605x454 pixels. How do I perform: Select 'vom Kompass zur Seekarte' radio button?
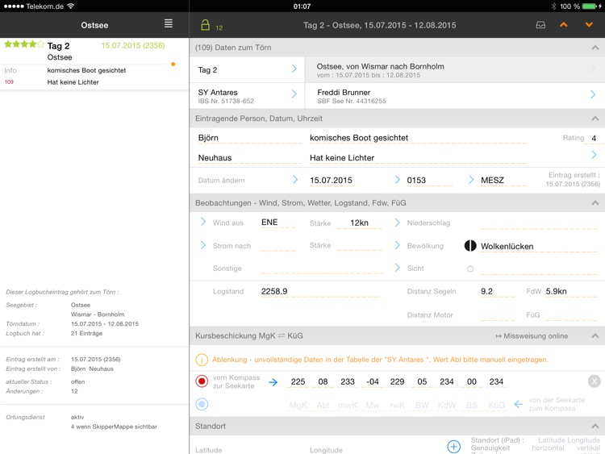202,381
